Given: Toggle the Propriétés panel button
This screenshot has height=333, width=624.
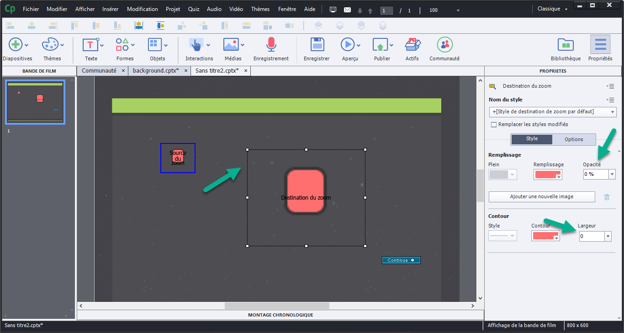Looking at the screenshot, I should (600, 45).
